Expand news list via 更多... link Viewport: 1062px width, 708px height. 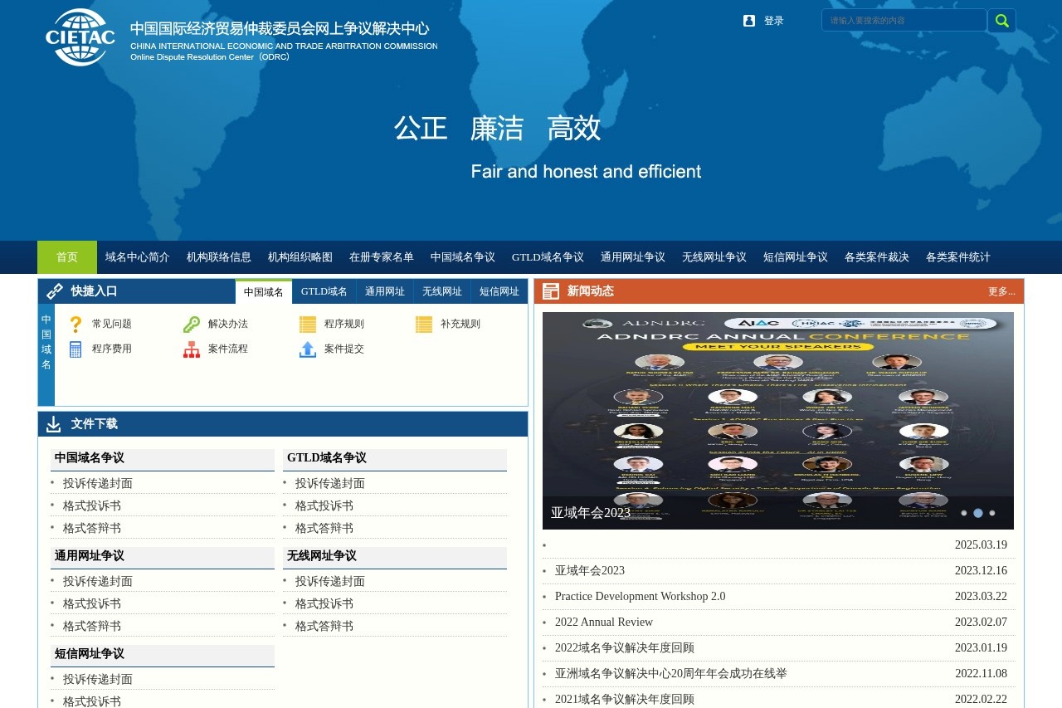pos(1001,290)
